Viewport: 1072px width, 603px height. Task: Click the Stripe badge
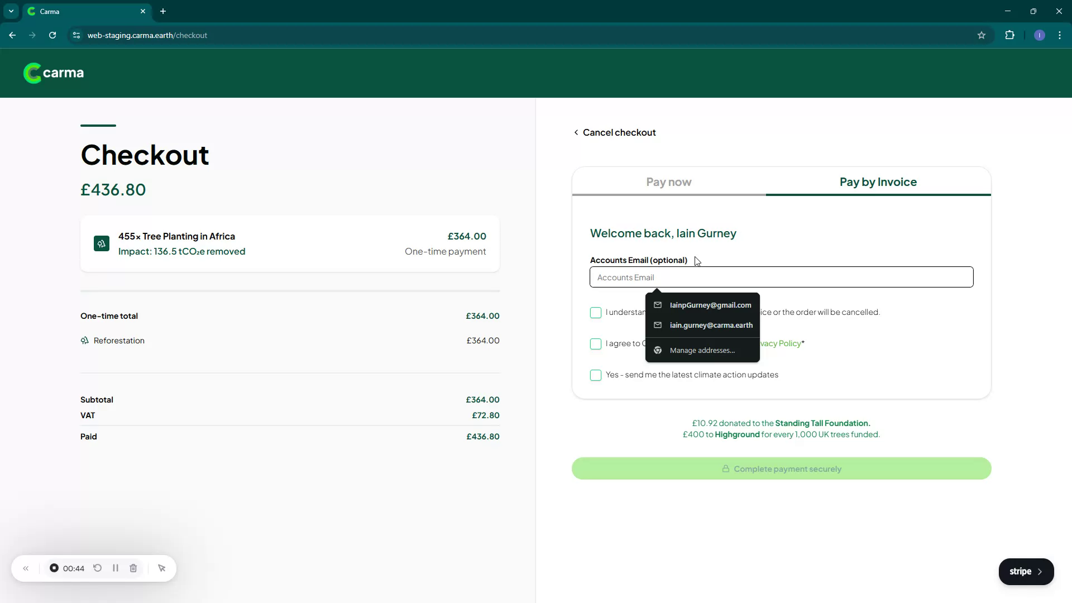click(x=1026, y=571)
